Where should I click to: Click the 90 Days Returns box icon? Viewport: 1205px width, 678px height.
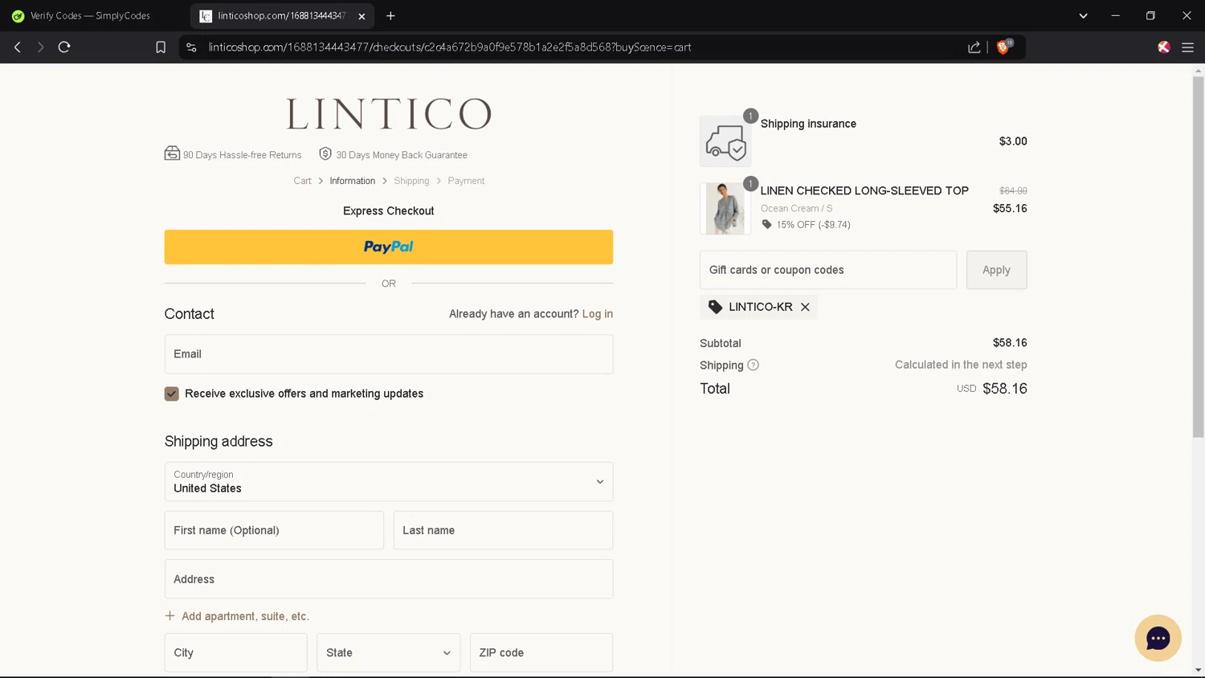click(172, 153)
